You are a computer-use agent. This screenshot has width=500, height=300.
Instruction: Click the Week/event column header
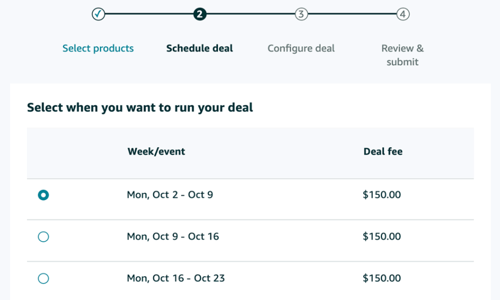point(156,151)
